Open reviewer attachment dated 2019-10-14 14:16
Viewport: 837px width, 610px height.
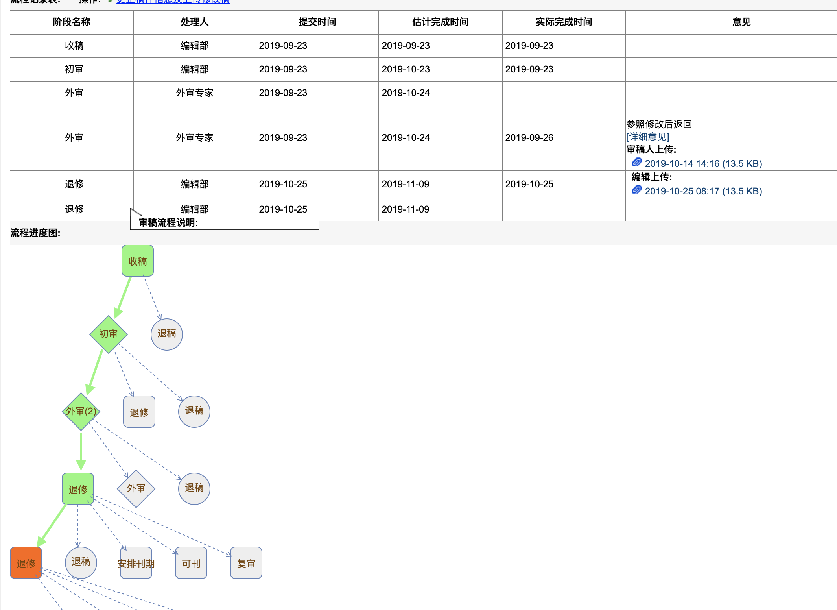703,164
